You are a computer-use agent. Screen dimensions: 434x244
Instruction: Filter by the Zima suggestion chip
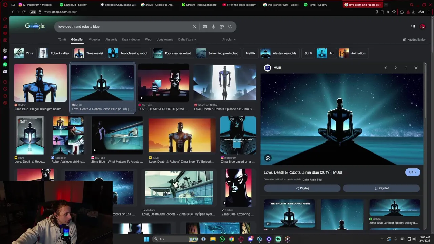(x=24, y=53)
